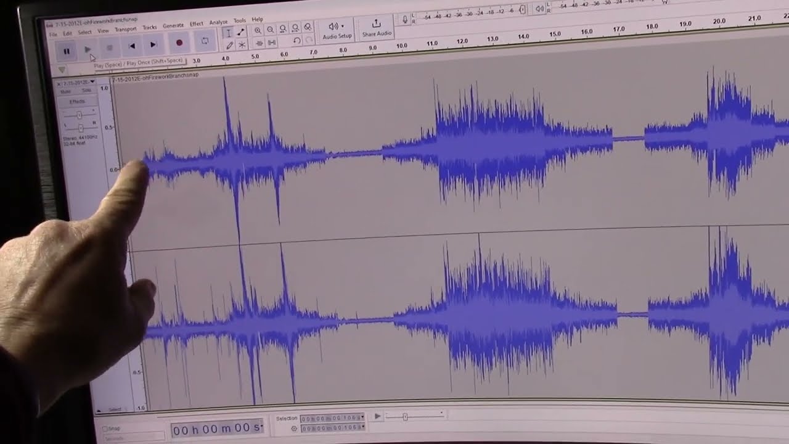Viewport: 789px width, 444px height.
Task: Select the Draw pencil tool
Action: tap(229, 45)
